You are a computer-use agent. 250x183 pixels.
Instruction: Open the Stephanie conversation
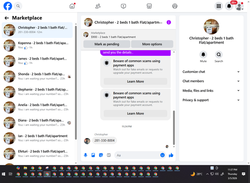point(37,92)
